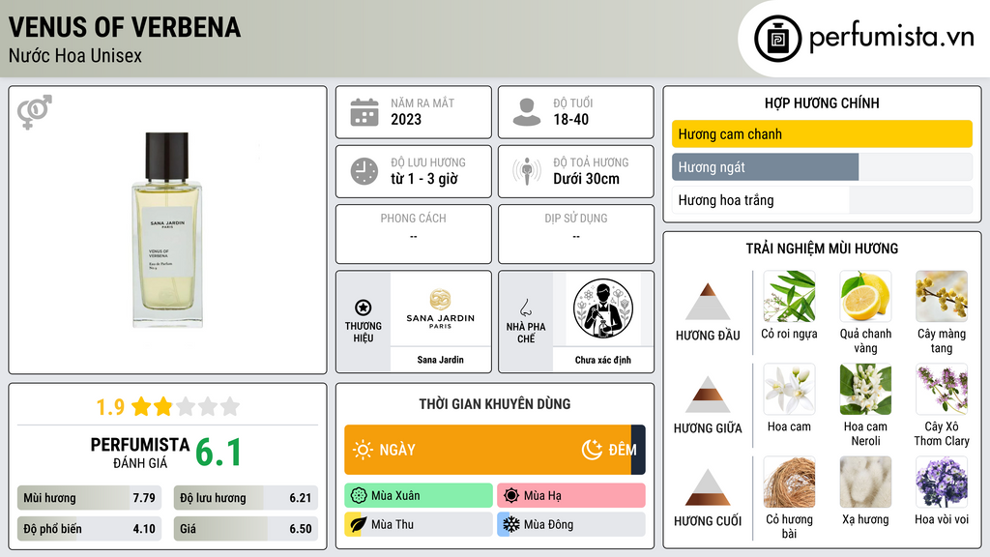This screenshot has height=557, width=990.
Task: Click the Thời gian khuyên dùng heading
Action: click(495, 403)
